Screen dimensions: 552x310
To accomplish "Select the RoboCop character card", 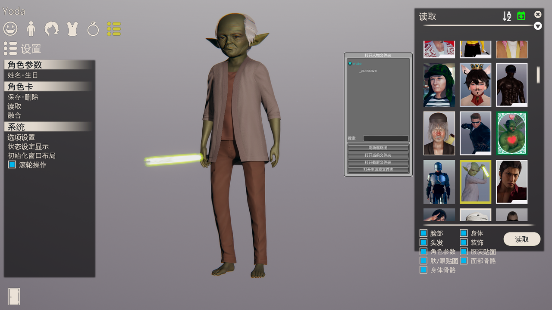I will pyautogui.click(x=439, y=182).
